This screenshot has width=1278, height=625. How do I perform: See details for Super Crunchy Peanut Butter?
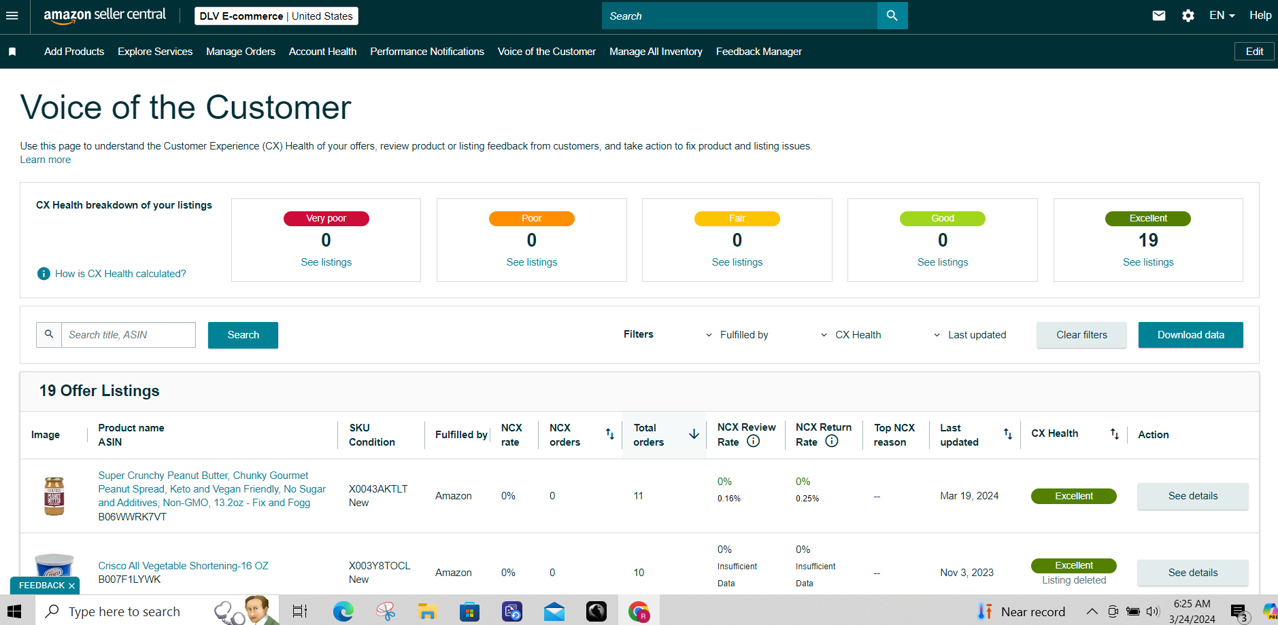coord(1193,496)
